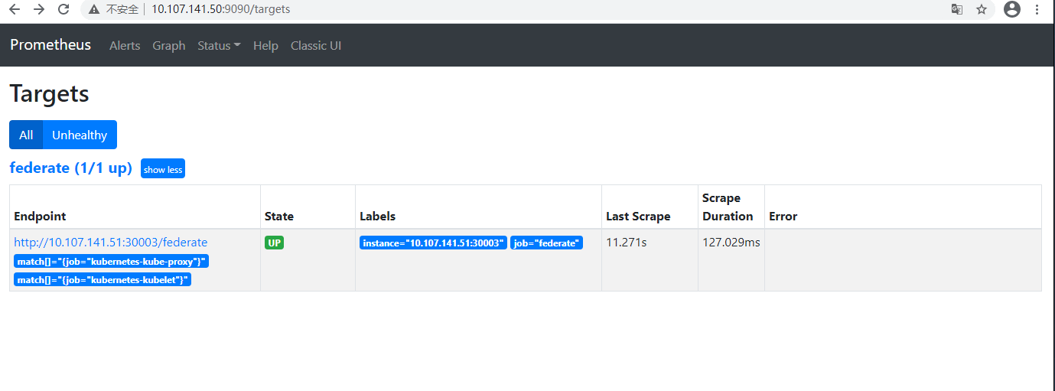Open the translate page icon

click(x=956, y=9)
